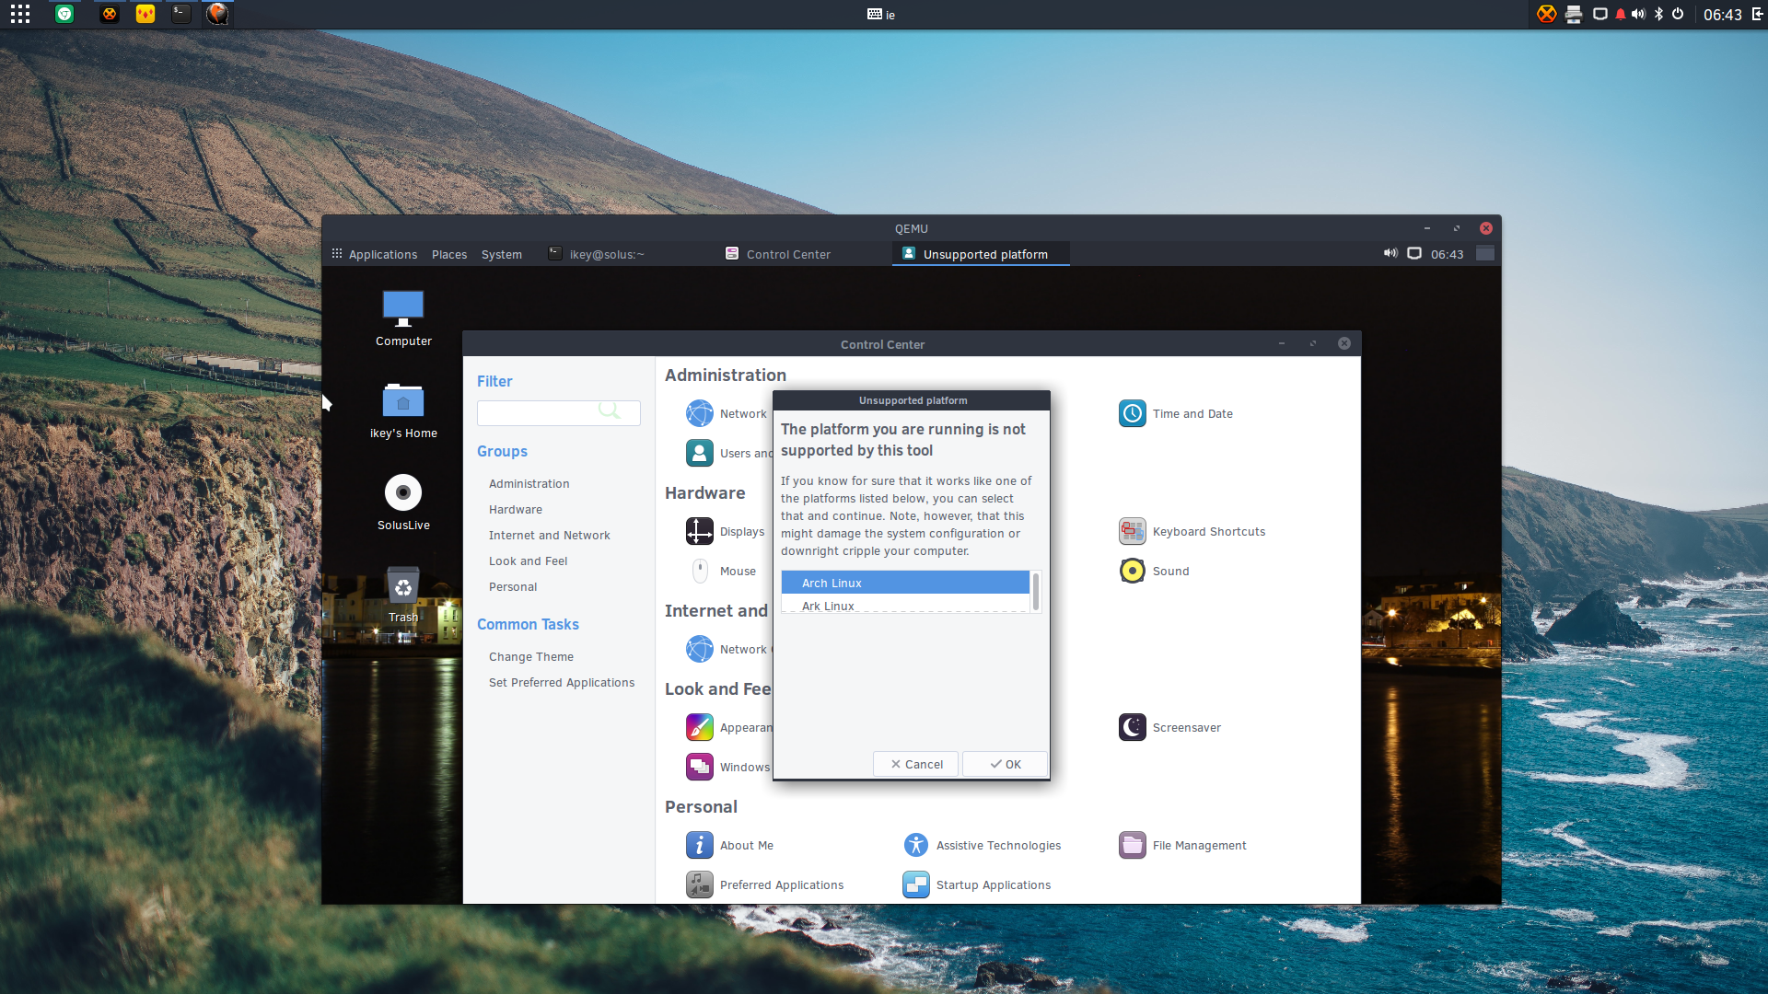This screenshot has width=1768, height=994.
Task: Open the Appearance settings icon
Action: 700,727
